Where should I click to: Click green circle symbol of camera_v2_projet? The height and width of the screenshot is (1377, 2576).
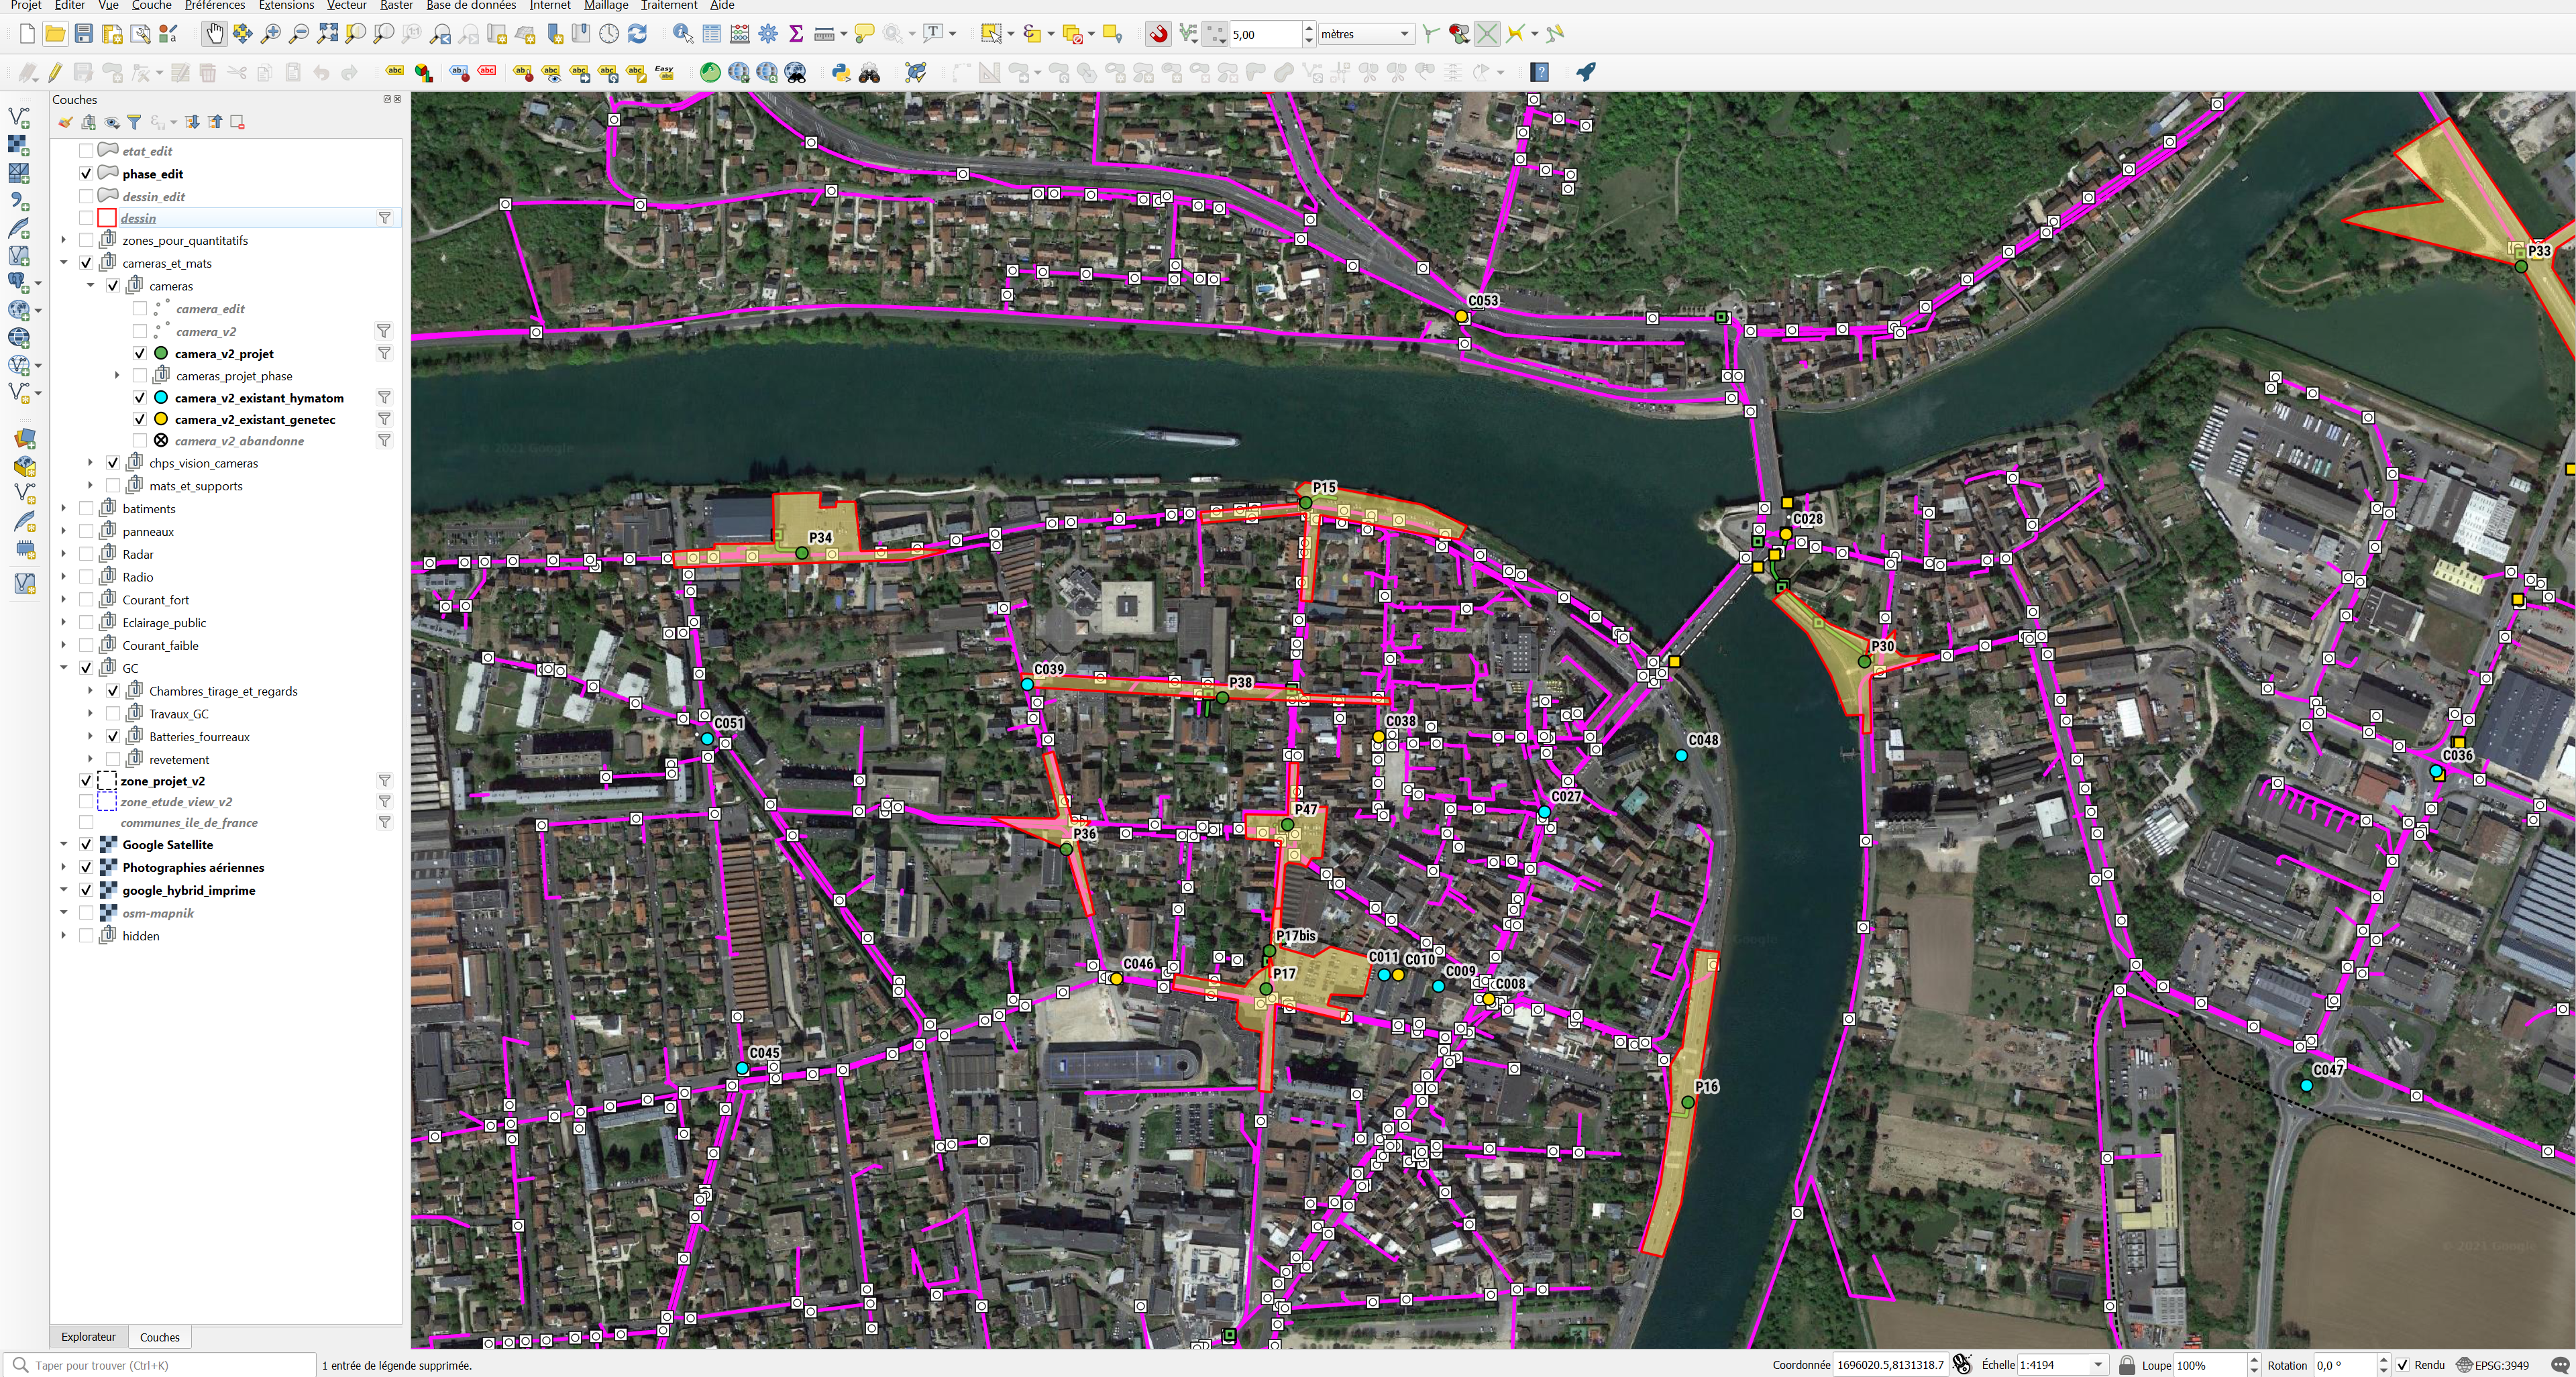161,354
